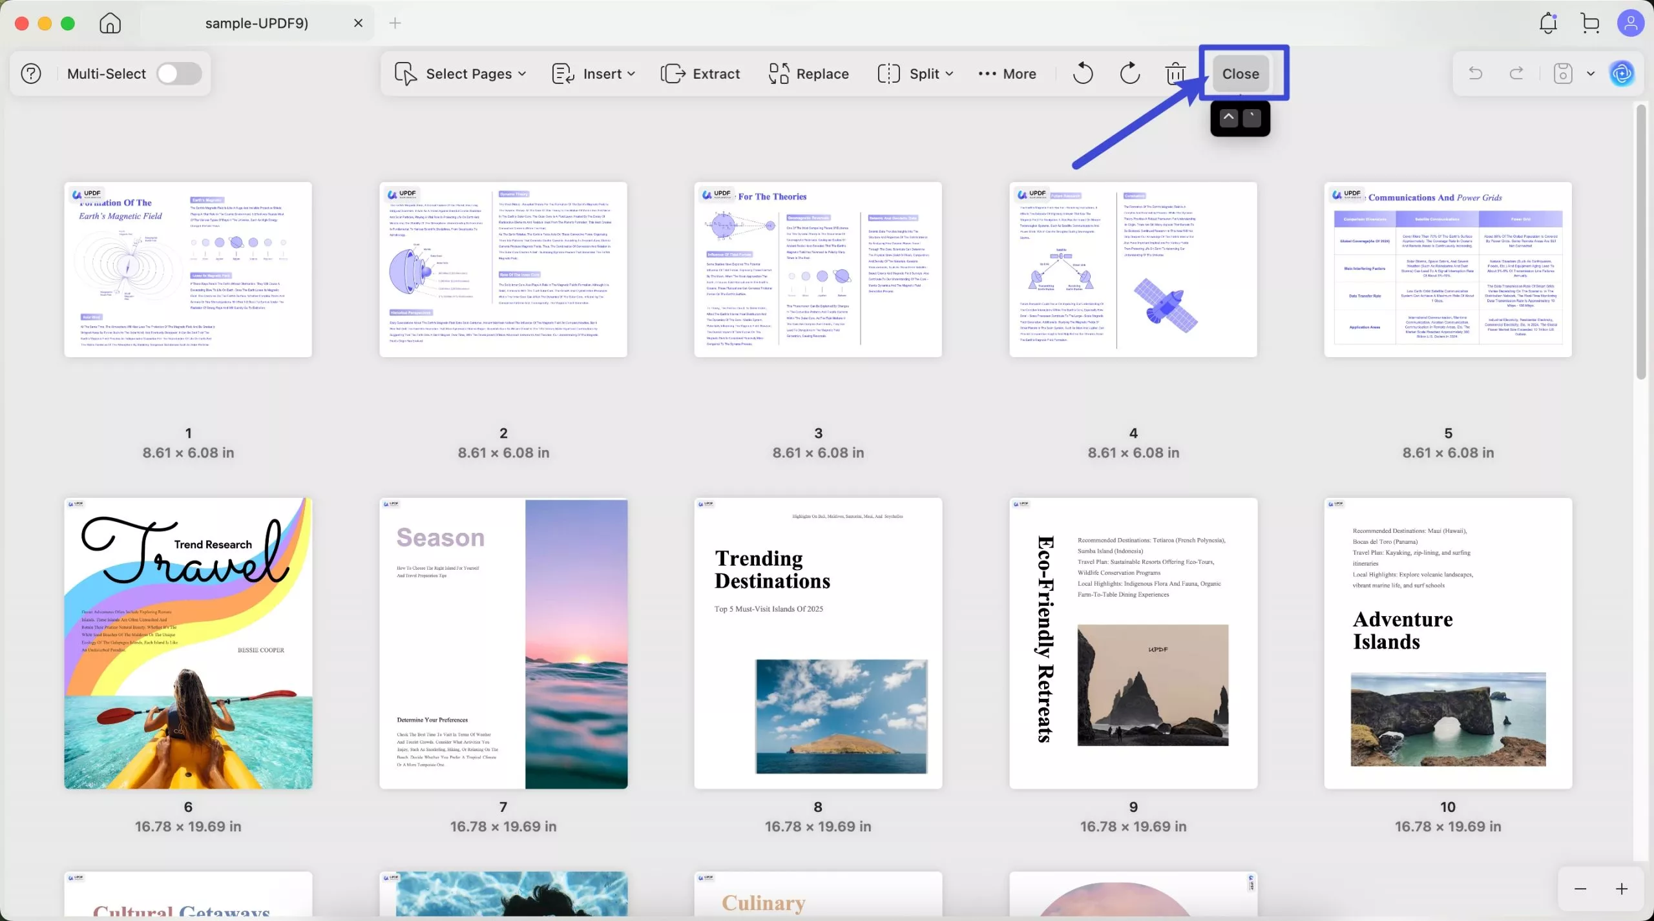1654x921 pixels.
Task: Open the save options chevron
Action: tap(1591, 74)
